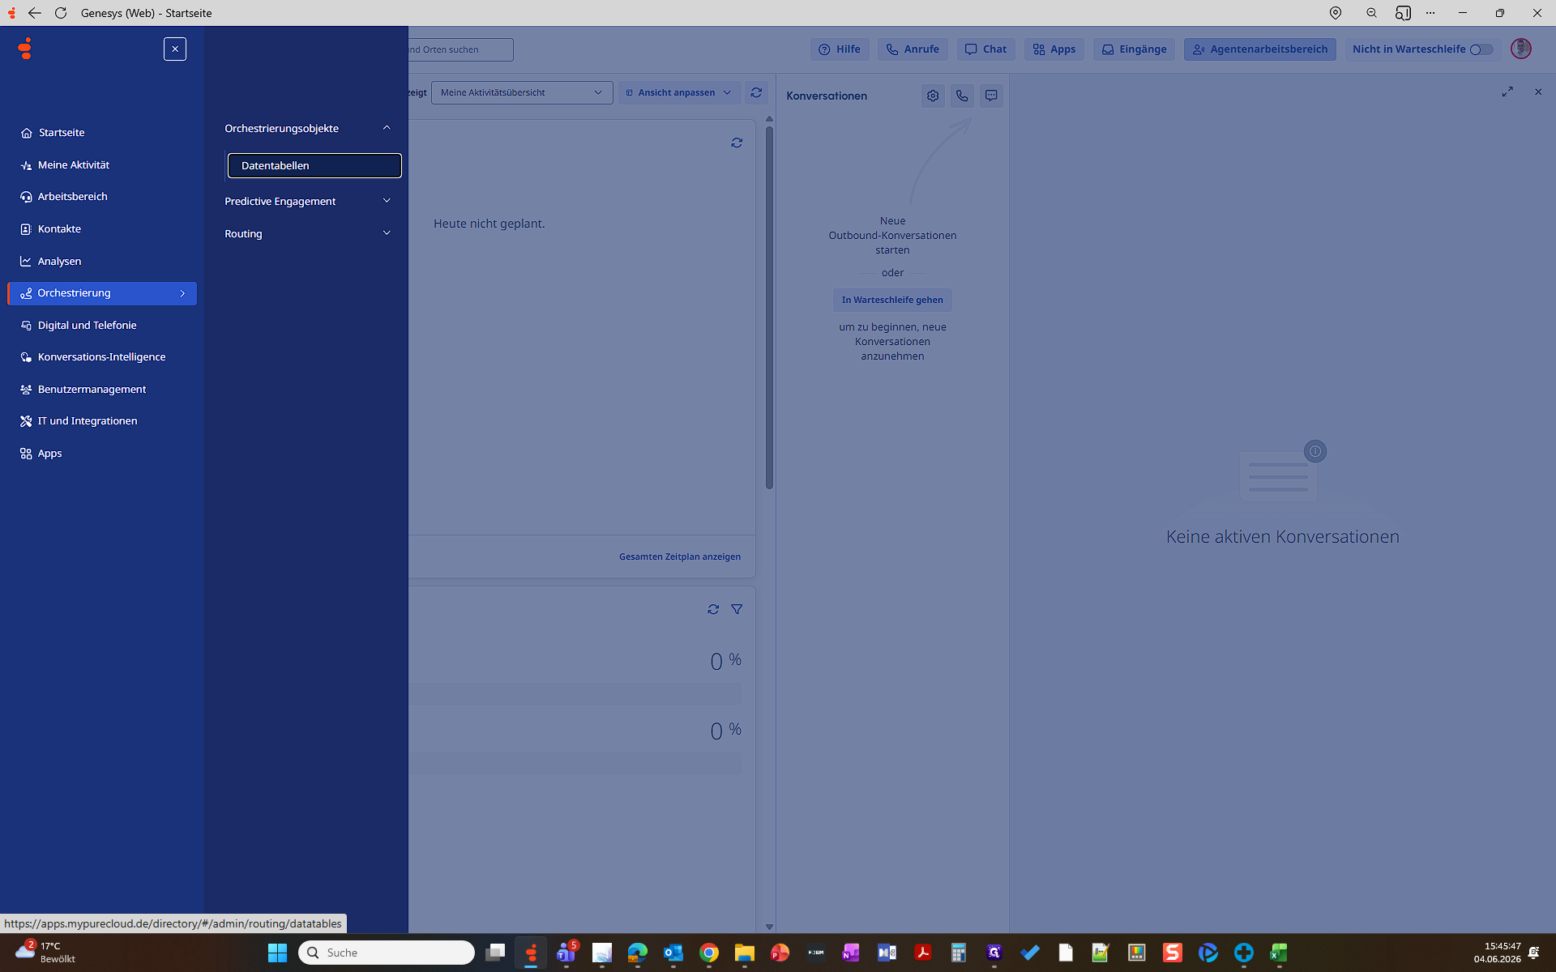
Task: Open File Explorer from the taskbar
Action: [x=745, y=953]
